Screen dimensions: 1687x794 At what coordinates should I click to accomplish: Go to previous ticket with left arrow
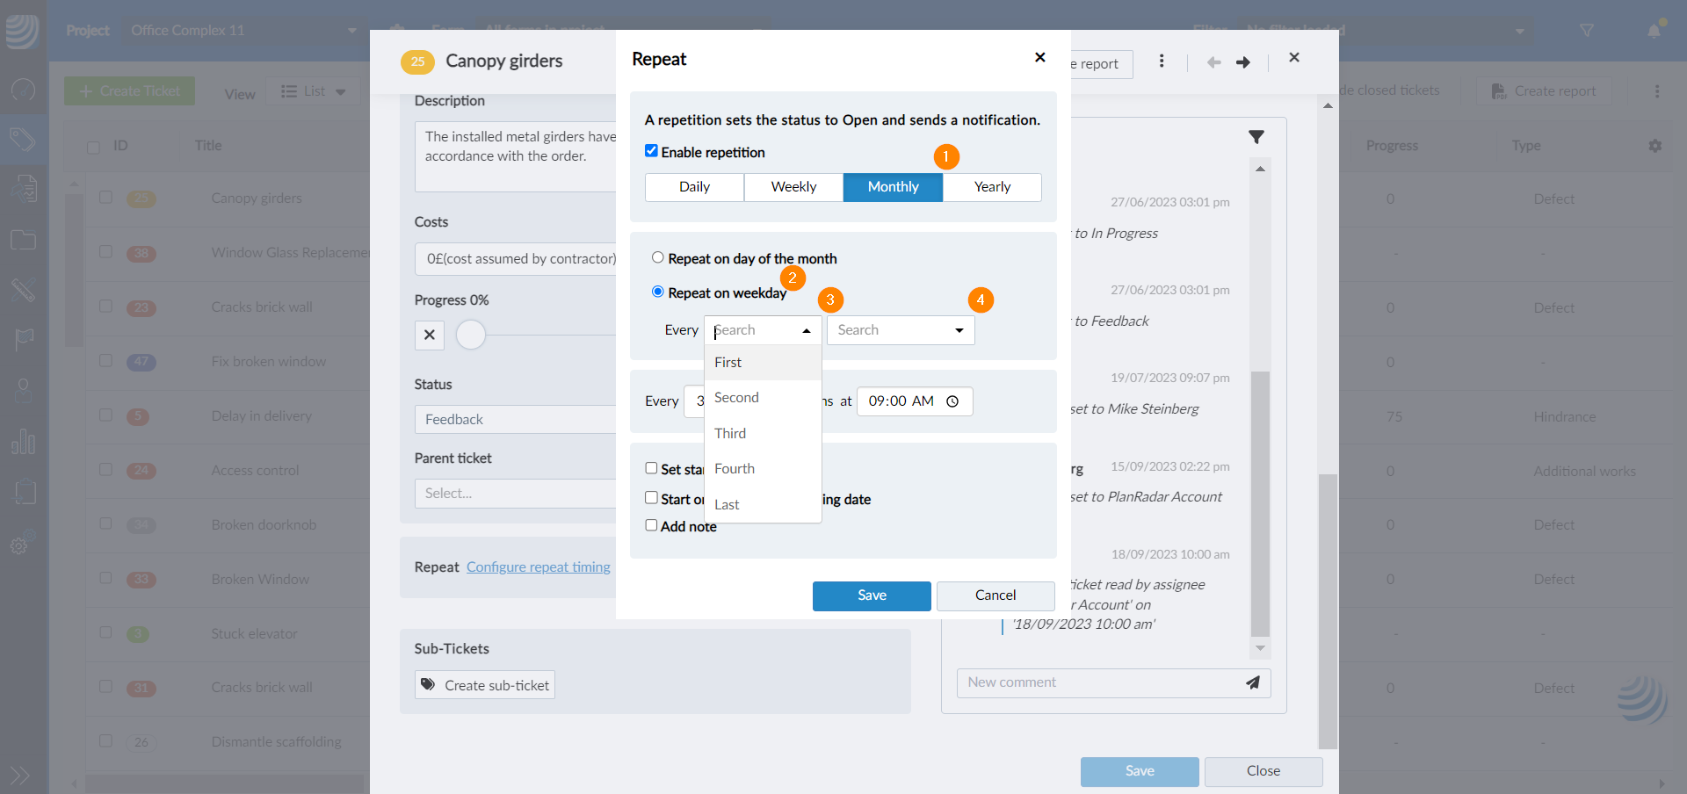[x=1213, y=62]
